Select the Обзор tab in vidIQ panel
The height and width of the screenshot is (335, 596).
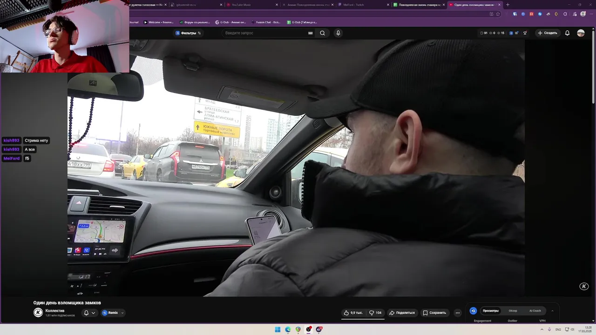[x=513, y=311]
